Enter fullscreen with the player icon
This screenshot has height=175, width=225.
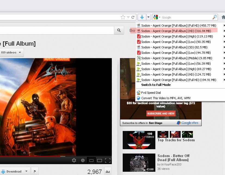click(x=108, y=161)
